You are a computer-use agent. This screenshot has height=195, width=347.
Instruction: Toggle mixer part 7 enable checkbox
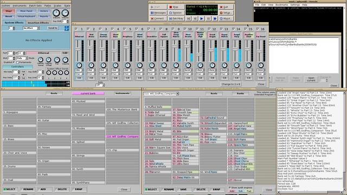[x=149, y=29]
